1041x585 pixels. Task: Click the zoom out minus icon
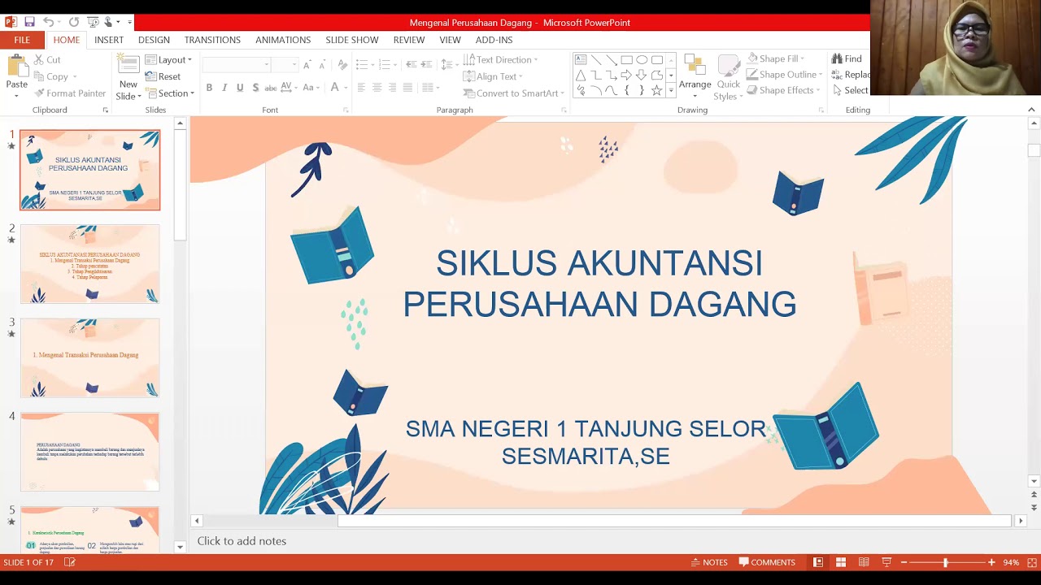tap(904, 562)
